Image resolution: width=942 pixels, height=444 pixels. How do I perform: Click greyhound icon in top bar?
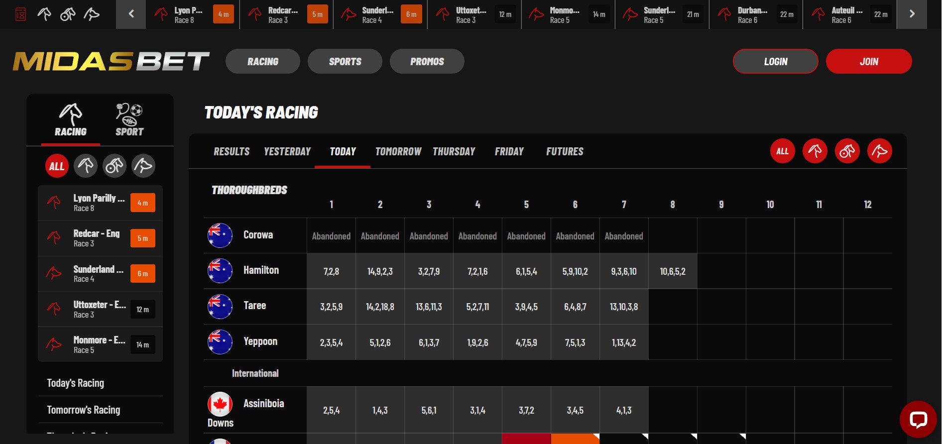coord(92,14)
